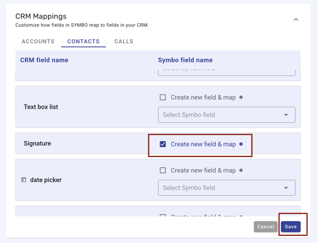The width and height of the screenshot is (318, 243).
Task: Open the Calls tab
Action: (124, 41)
